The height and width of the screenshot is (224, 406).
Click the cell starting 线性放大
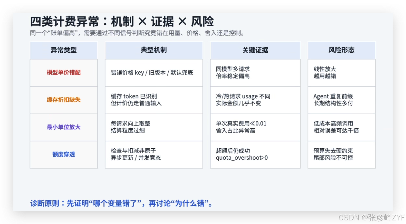click(x=342, y=73)
